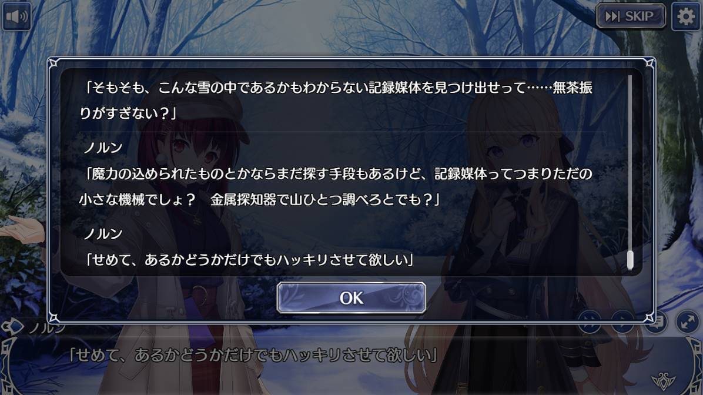Mute audio with the speaker icon
The image size is (703, 395).
pyautogui.click(x=16, y=16)
